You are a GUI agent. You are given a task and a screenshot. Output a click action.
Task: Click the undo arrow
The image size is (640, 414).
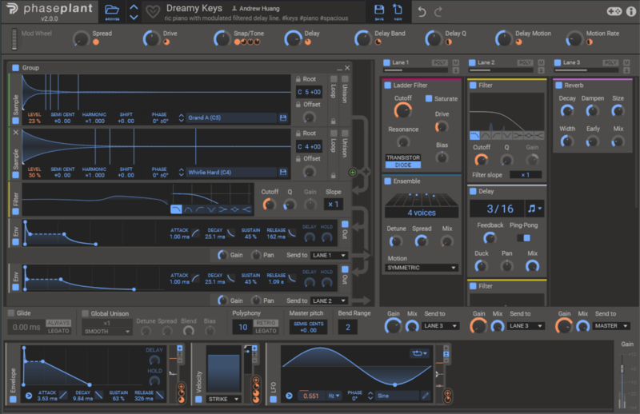[423, 11]
